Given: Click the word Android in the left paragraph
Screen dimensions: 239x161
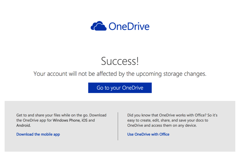Looking at the screenshot, I should click(24, 126).
